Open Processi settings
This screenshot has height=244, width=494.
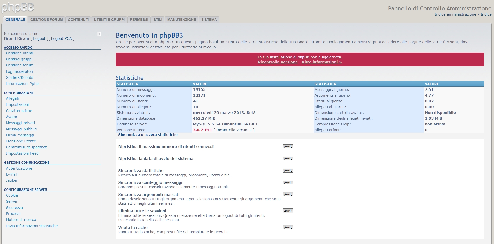13,214
